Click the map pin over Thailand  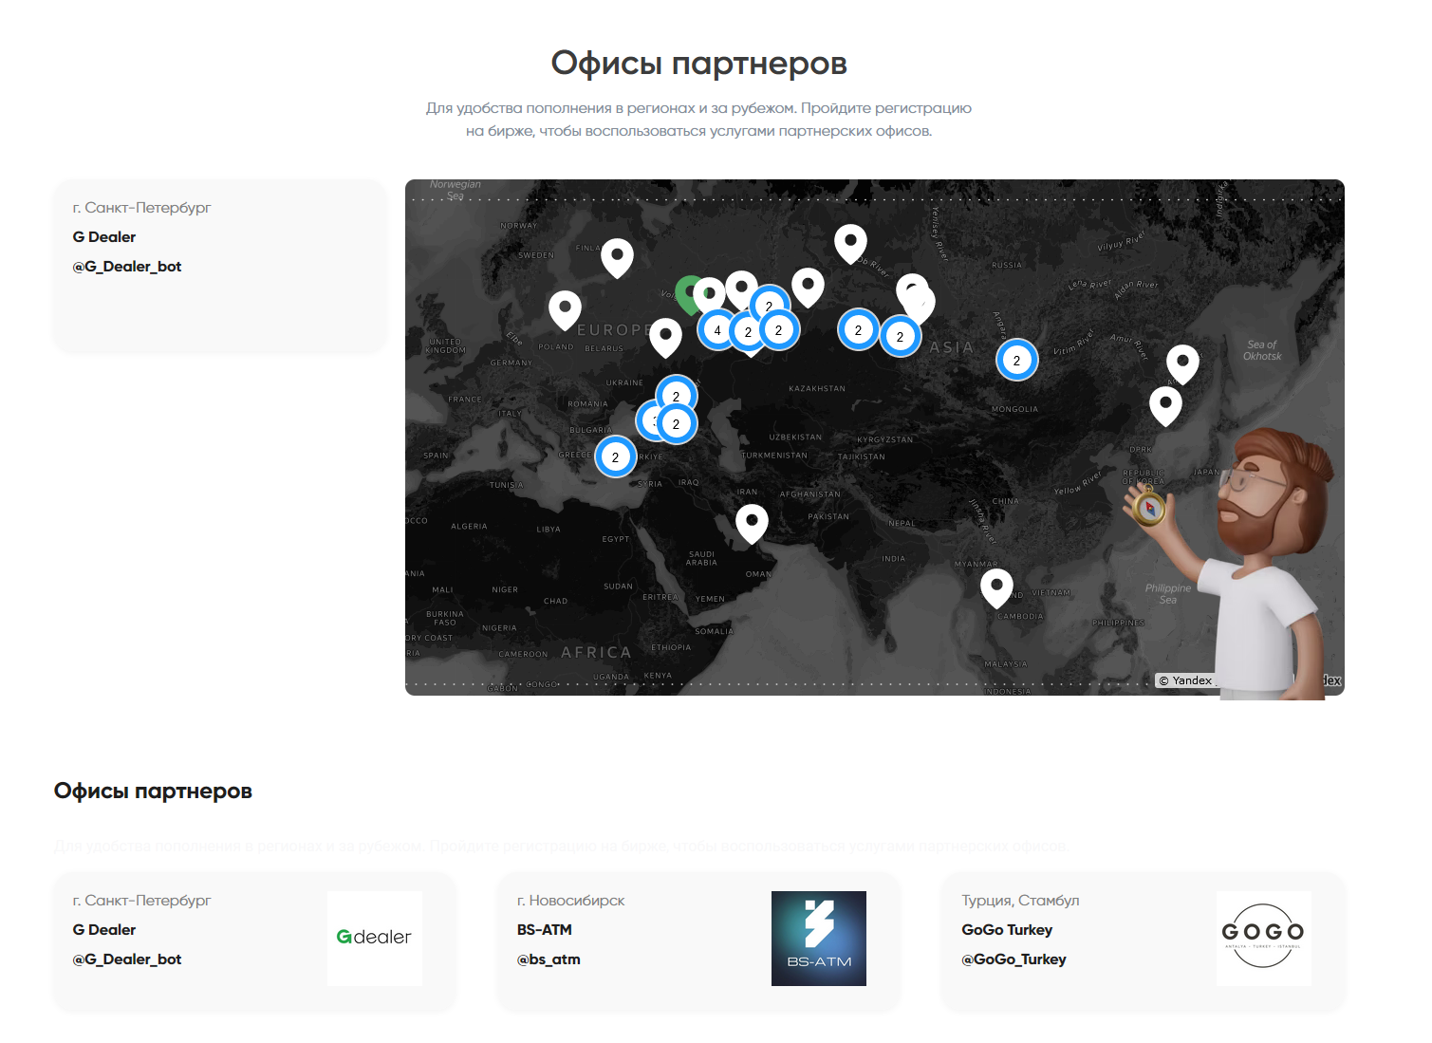point(996,585)
